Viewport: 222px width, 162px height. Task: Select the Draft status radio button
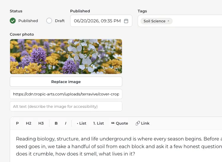pos(49,21)
